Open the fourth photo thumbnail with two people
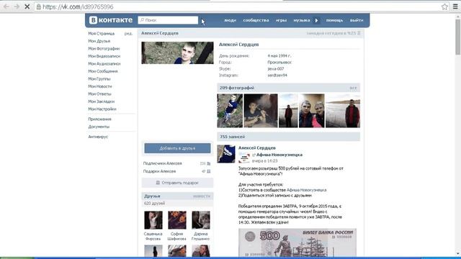The image size is (461, 259). 312,111
